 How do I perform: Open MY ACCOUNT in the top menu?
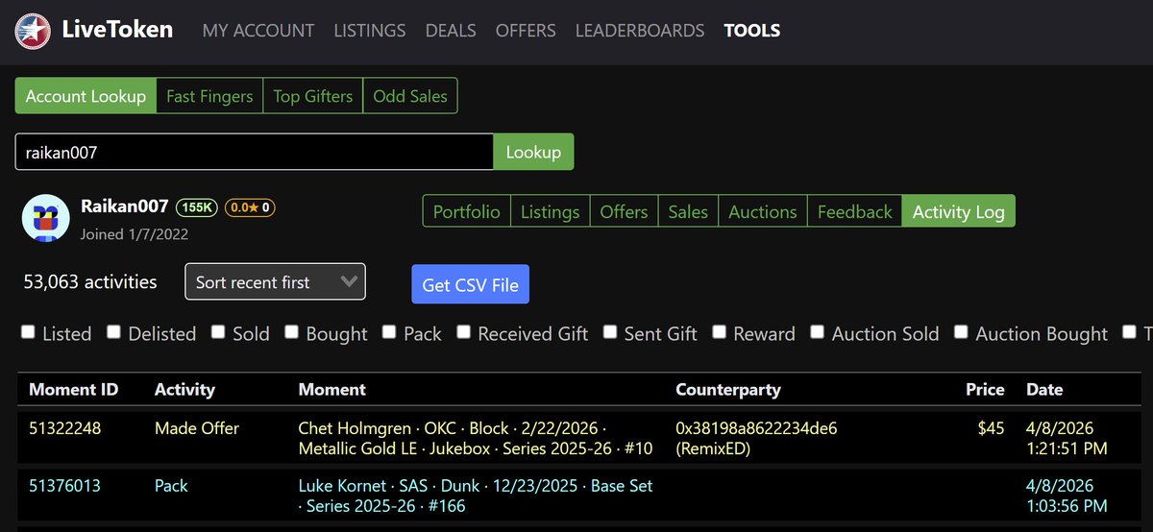[x=258, y=31]
